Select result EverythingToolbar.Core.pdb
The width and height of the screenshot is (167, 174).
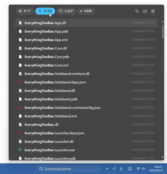tap(86, 57)
